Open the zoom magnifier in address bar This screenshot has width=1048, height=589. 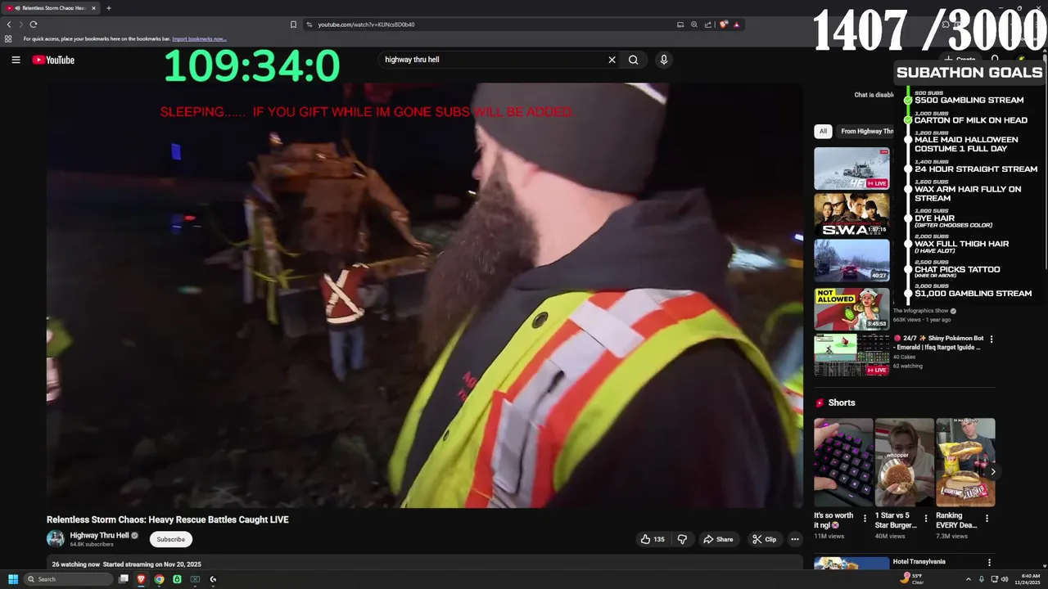coord(694,25)
